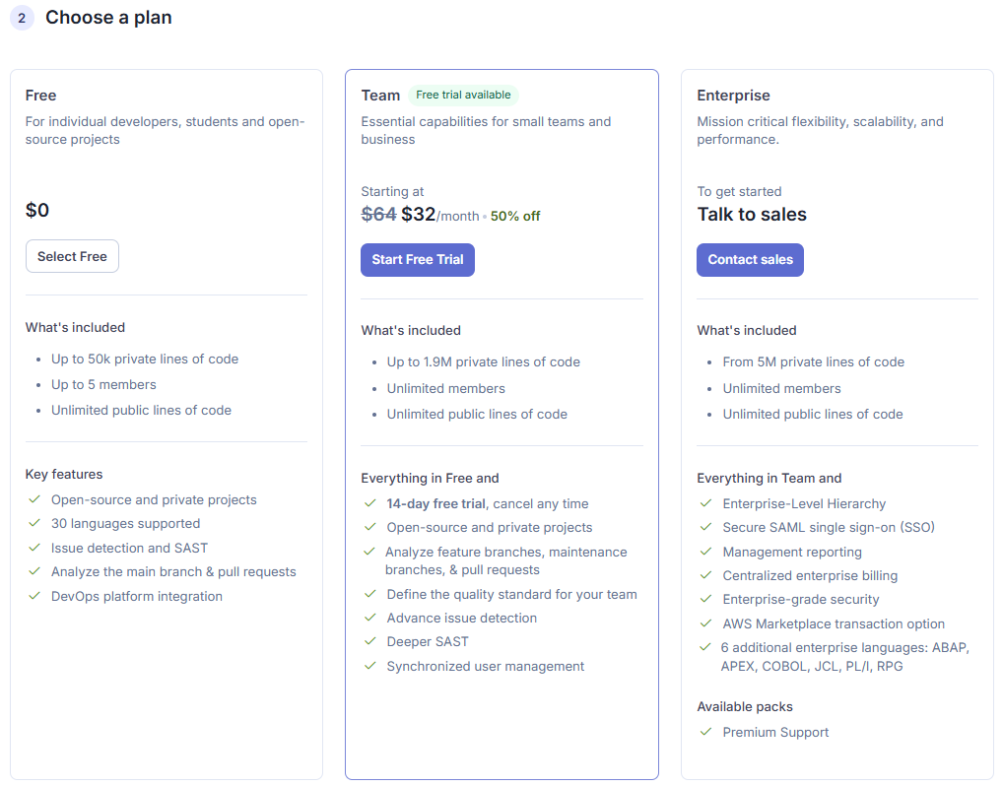The height and width of the screenshot is (786, 1003).
Task: Click checkmark beside Issue detection and SAST
Action: [x=34, y=548]
